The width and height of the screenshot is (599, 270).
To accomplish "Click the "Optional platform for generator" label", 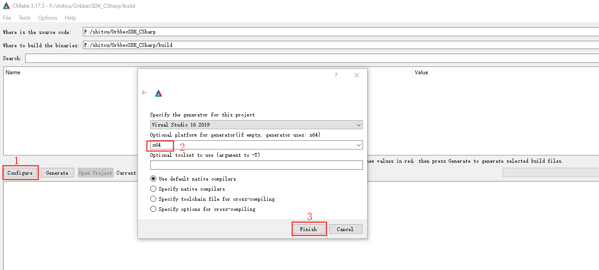I will coord(235,135).
